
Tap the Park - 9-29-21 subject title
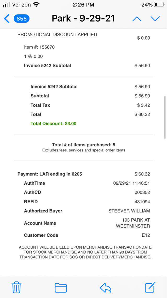coord(83,18)
